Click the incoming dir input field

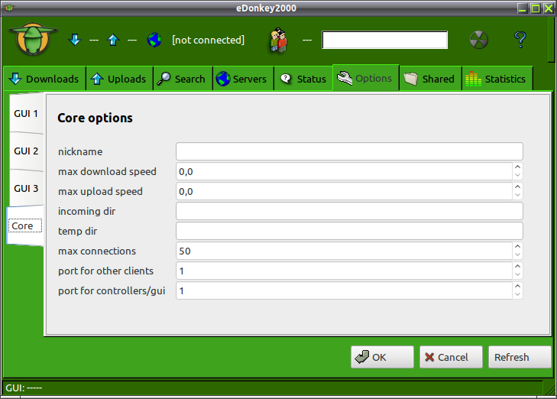pos(349,211)
